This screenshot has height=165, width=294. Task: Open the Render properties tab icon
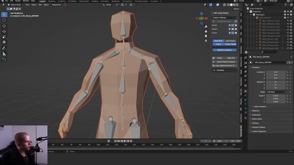pyautogui.click(x=246, y=63)
